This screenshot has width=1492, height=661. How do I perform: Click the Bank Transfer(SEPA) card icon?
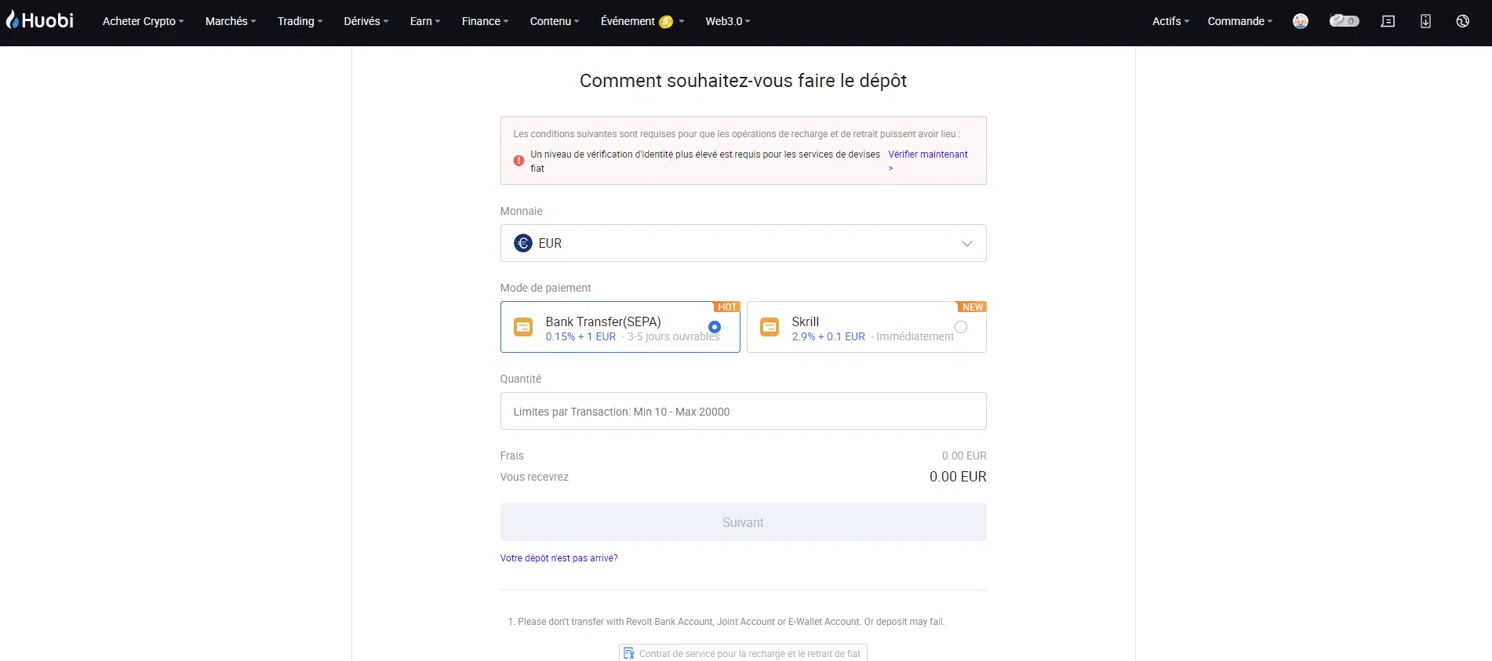point(523,327)
